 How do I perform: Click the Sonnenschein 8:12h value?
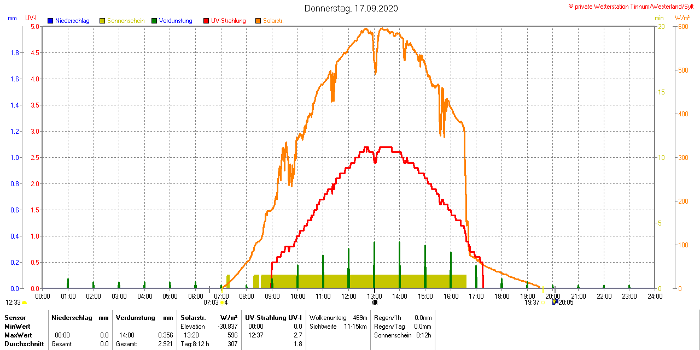point(423,335)
